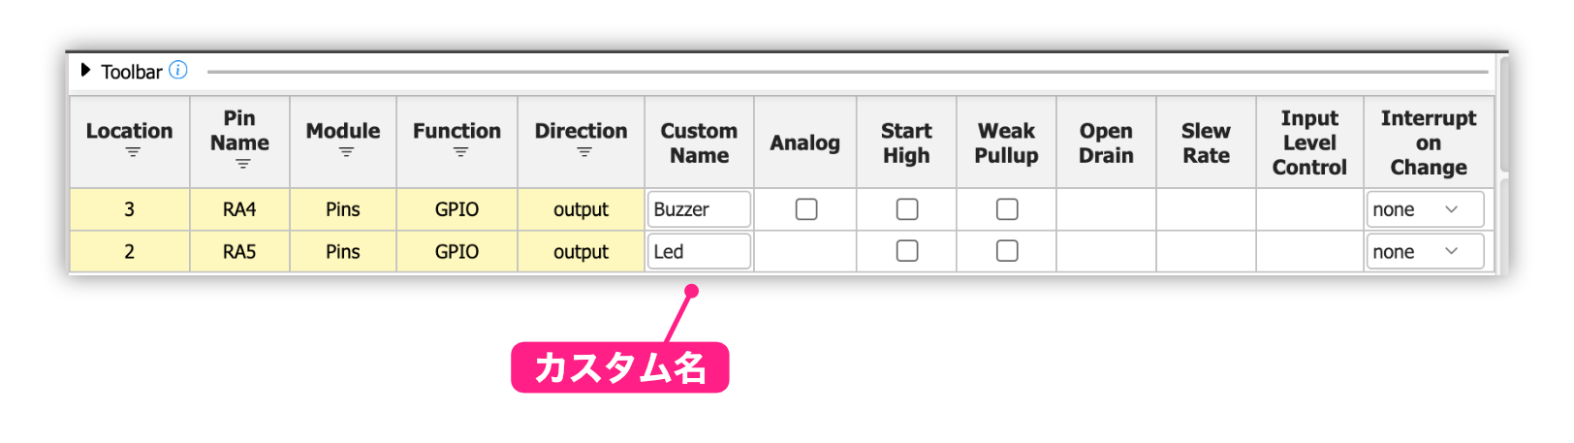Screen dimensions: 1574x443
Task: Click the Custom Name column header
Action: pos(699,142)
